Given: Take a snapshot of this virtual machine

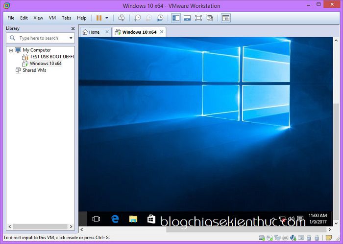Looking at the screenshot, I should tap(137, 18).
